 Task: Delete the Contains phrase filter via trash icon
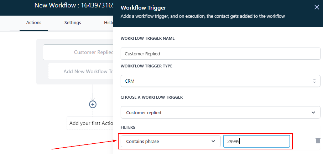318,141
